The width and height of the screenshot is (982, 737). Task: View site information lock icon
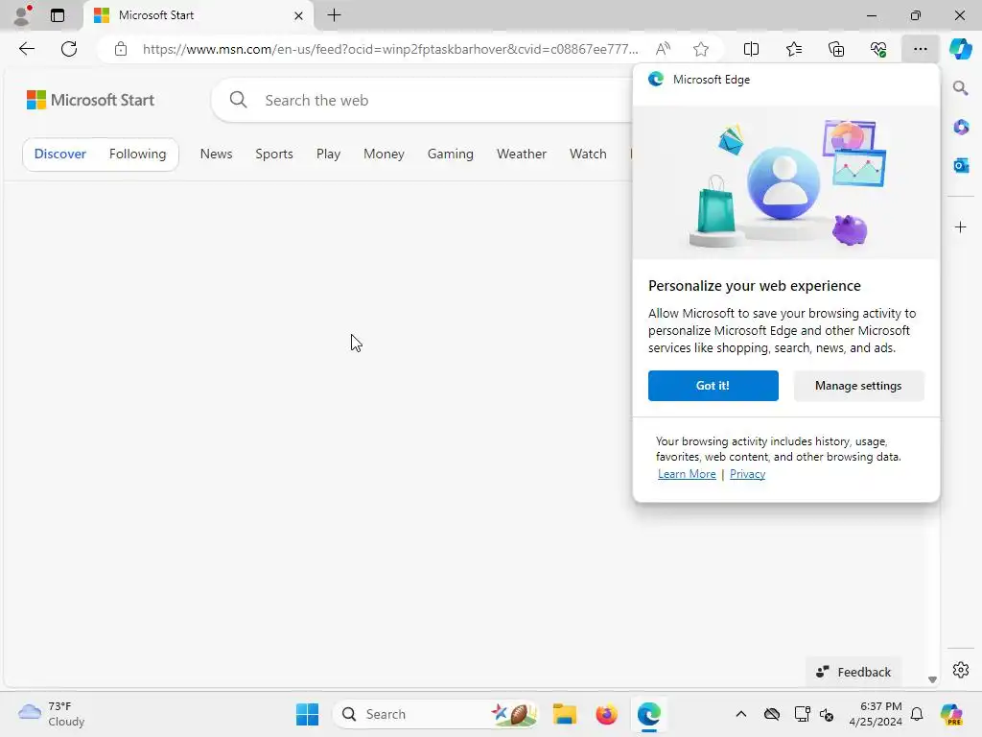point(121,49)
